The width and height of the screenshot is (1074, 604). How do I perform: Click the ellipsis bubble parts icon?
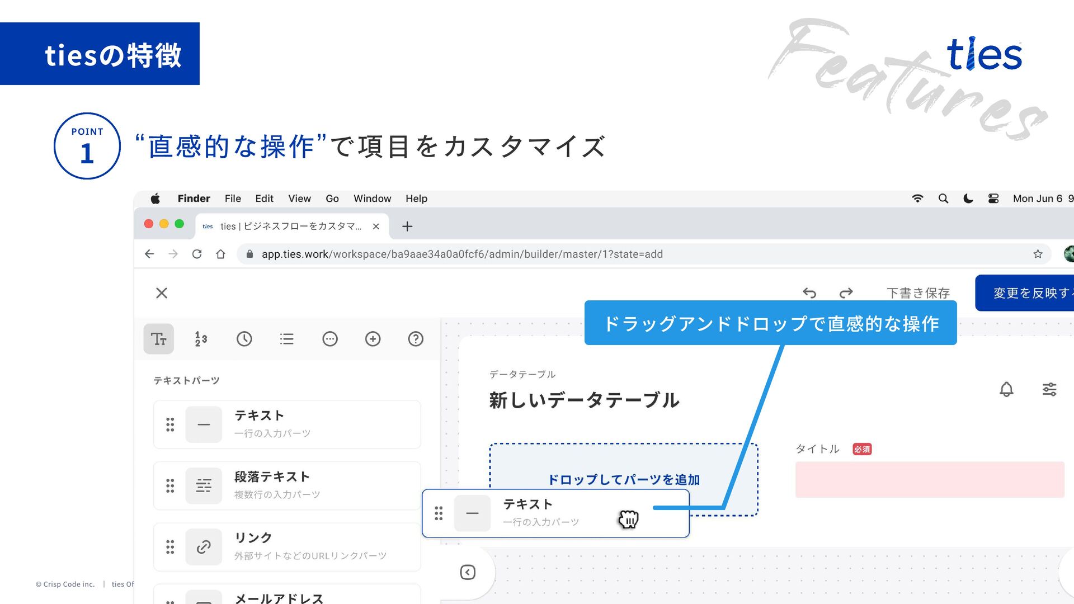[330, 339]
